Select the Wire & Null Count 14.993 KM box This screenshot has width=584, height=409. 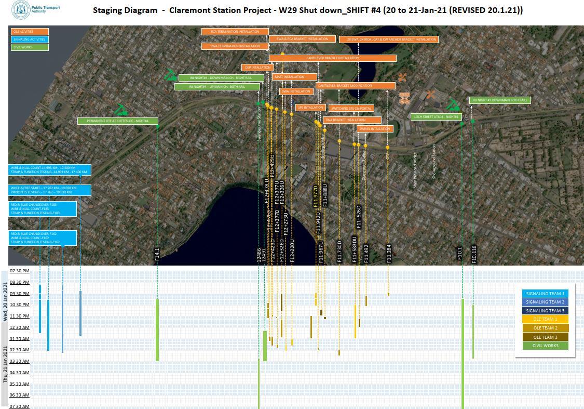(50, 170)
